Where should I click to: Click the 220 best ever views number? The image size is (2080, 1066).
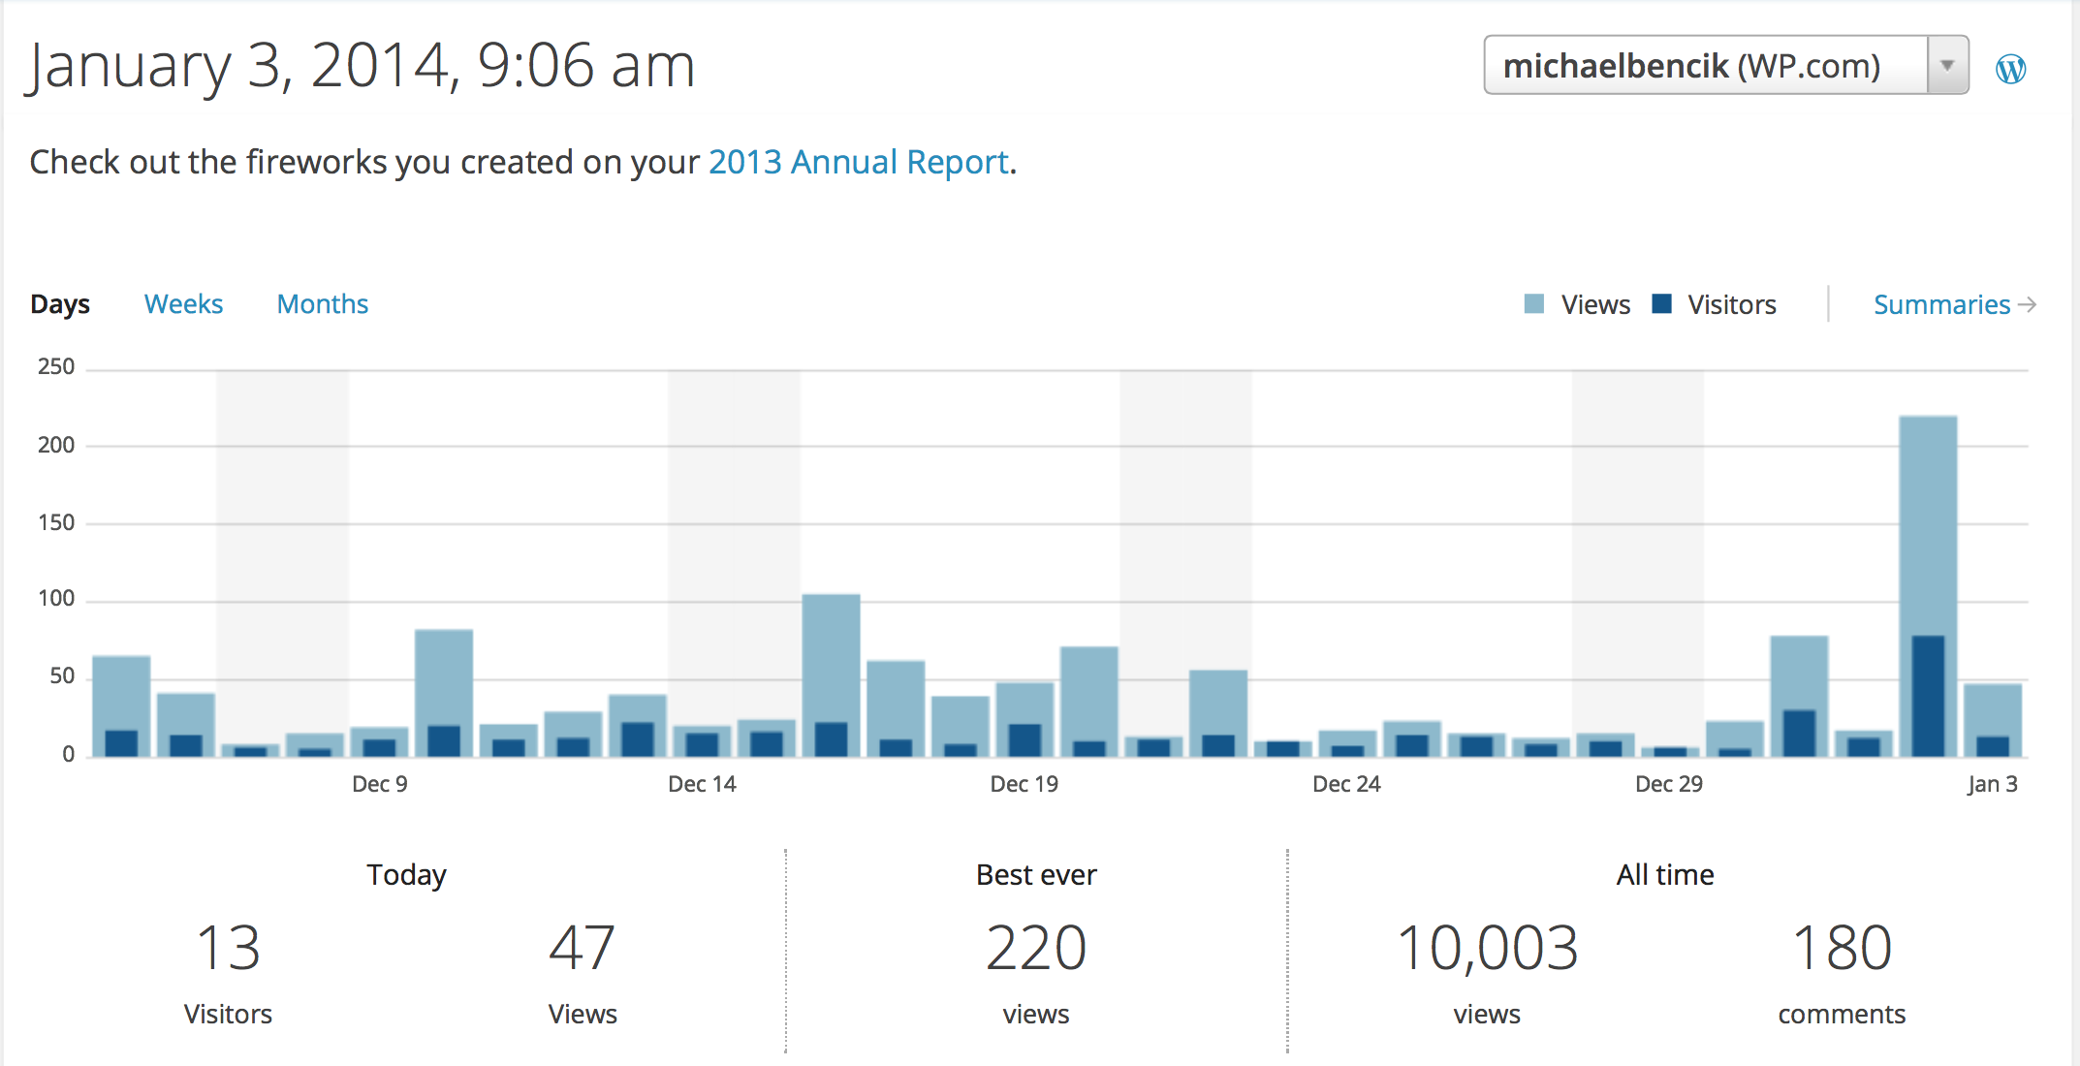1036,948
